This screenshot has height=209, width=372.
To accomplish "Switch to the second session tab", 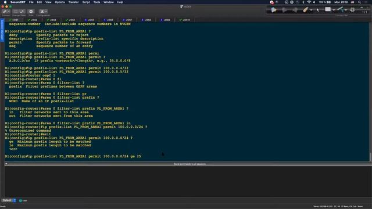I will click(x=33, y=20).
